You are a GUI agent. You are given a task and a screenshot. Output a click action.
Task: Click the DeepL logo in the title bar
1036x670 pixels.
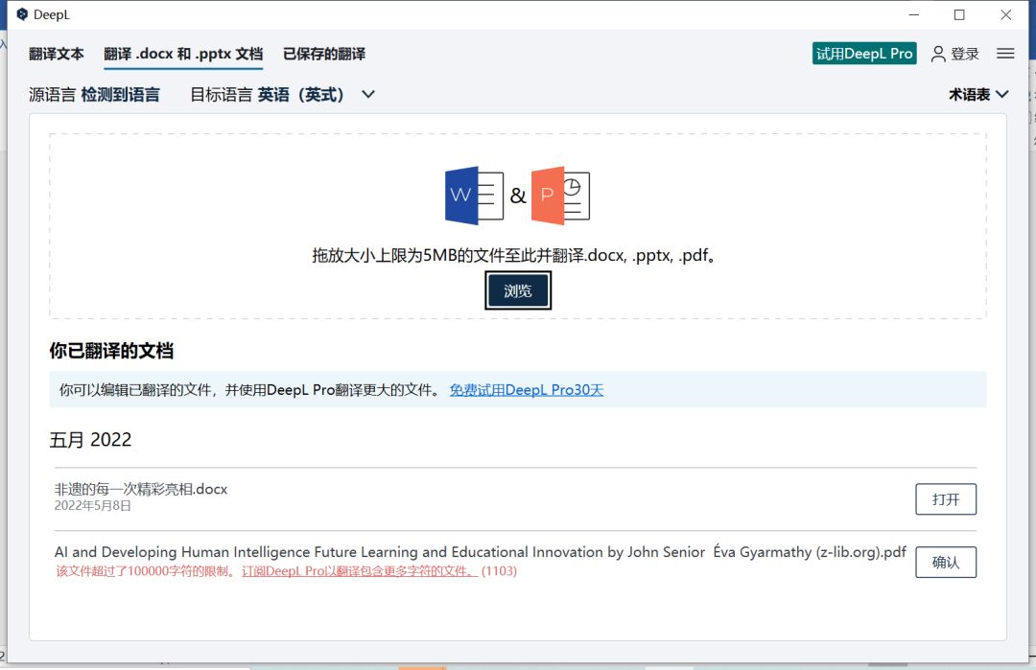coord(21,14)
